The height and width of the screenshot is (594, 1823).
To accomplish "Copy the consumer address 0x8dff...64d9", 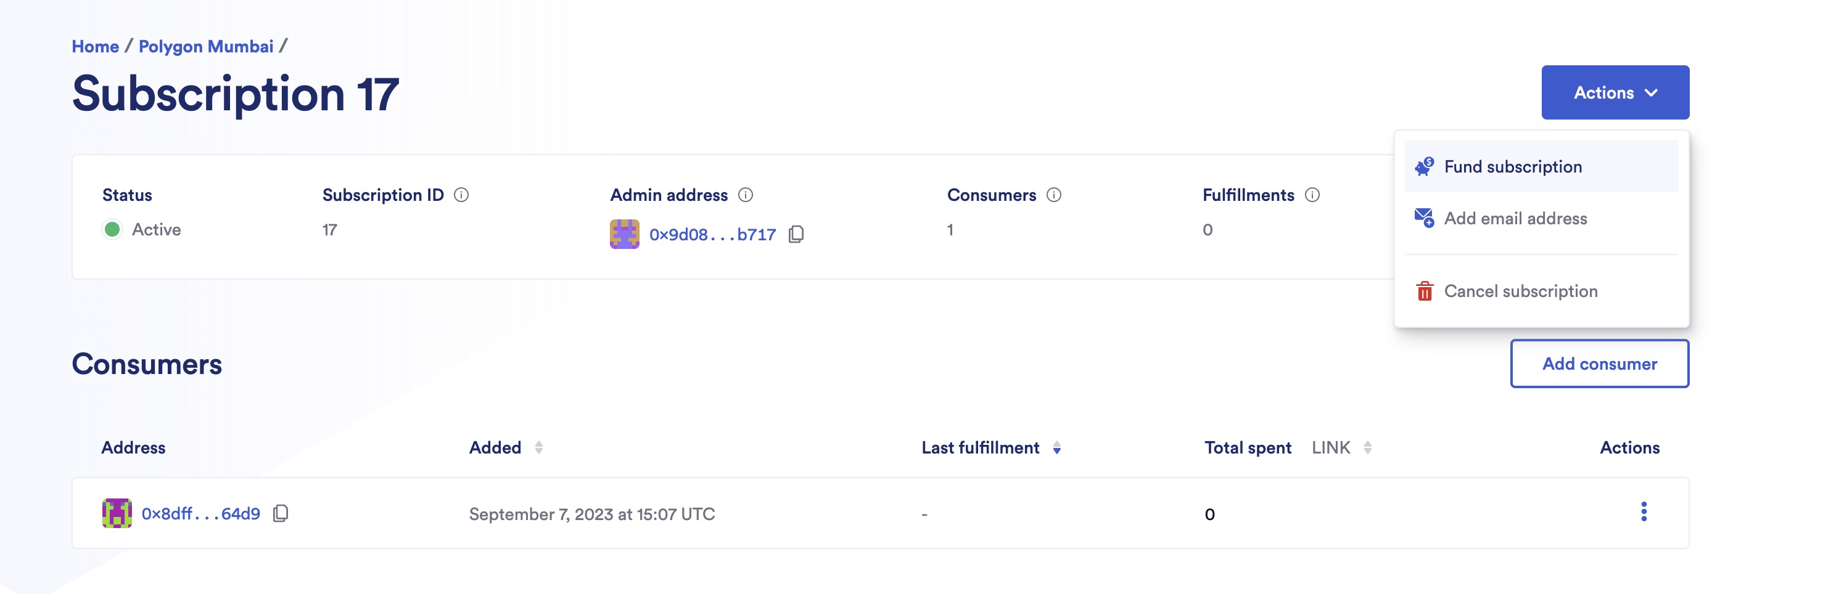I will coord(281,514).
